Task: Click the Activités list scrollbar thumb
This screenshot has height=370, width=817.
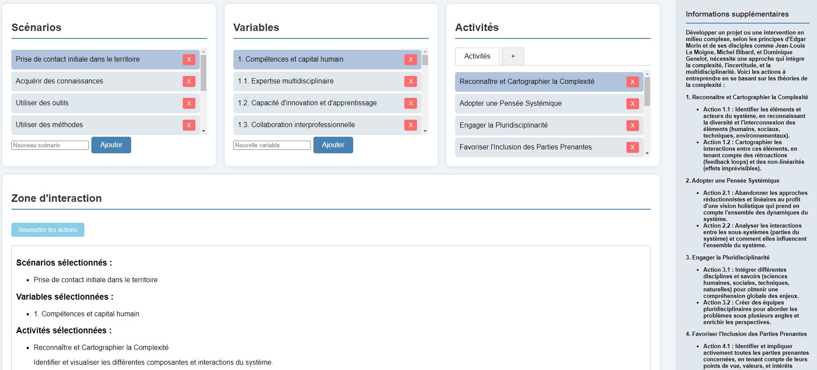Action: pos(647,92)
